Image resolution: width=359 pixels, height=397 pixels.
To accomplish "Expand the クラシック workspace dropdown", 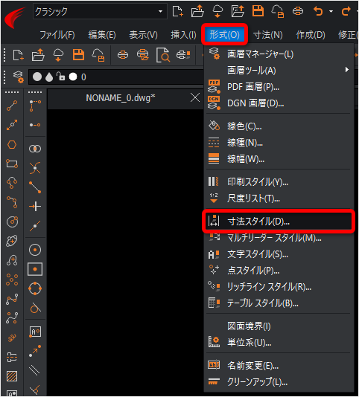I will 160,11.
